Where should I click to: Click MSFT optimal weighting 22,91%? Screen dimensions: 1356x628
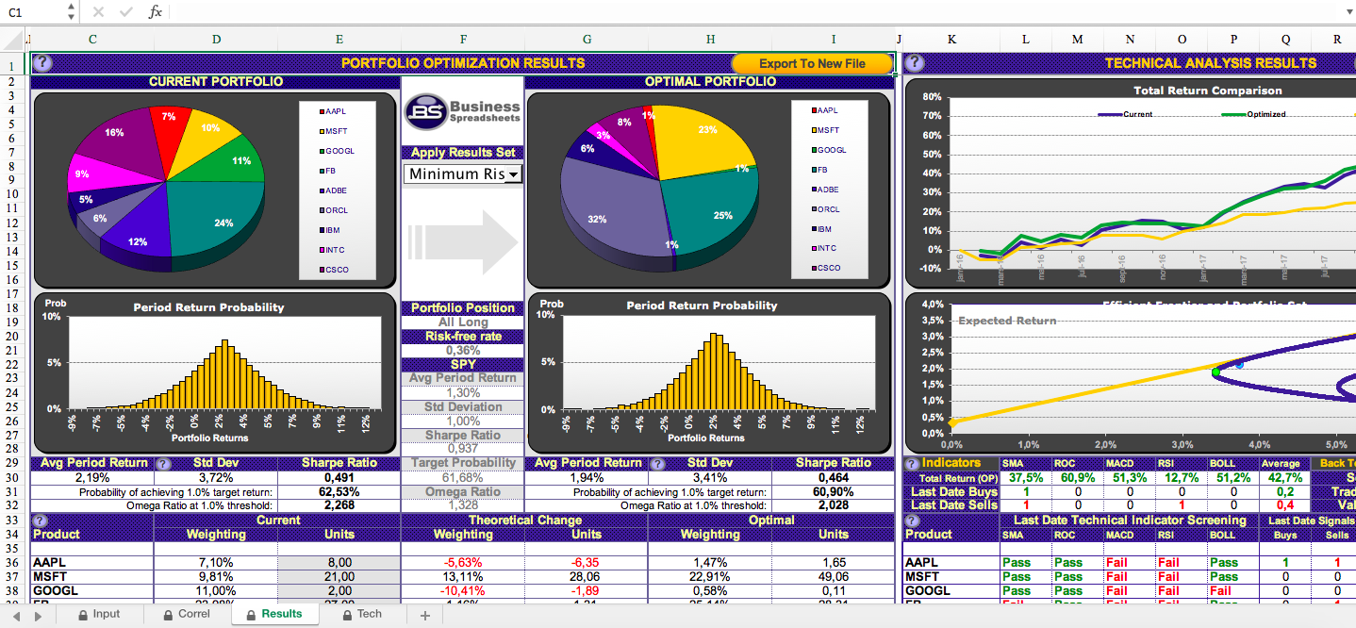[x=709, y=577]
